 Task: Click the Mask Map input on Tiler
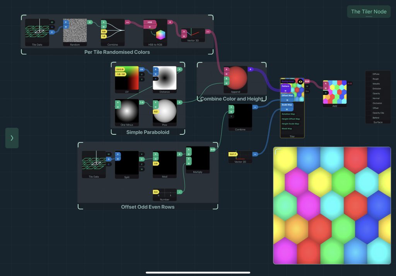(x=287, y=129)
